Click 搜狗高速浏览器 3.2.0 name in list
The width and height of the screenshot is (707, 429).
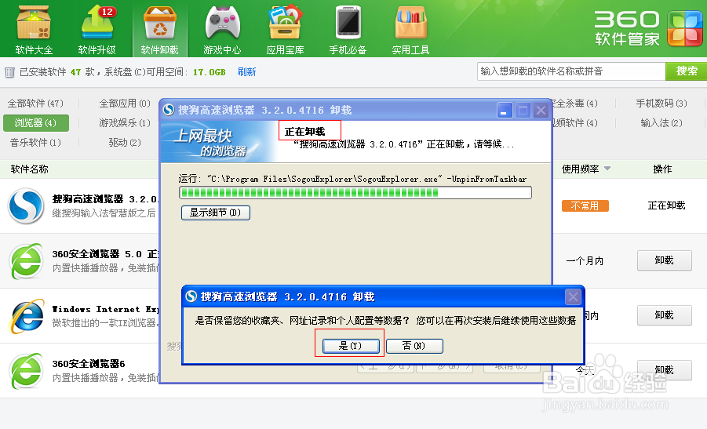[104, 199]
